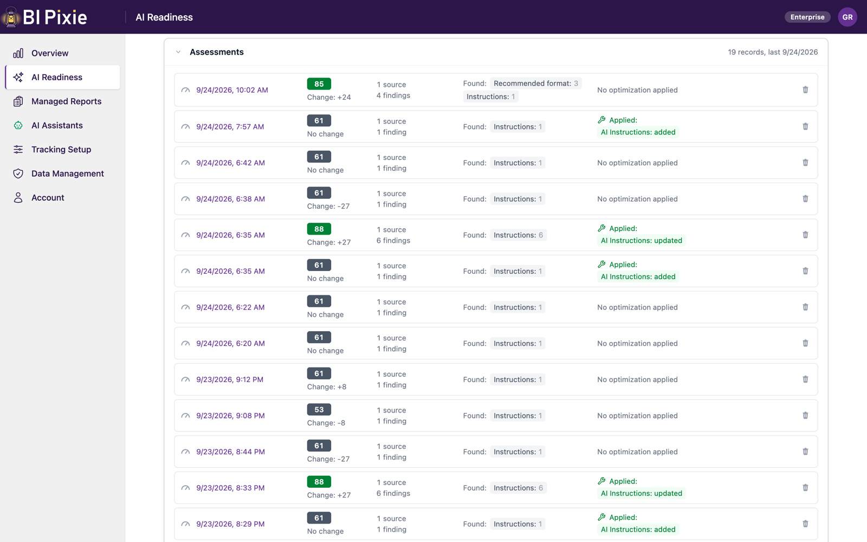
Task: Click the 19 records, last 9/24/2026 text
Action: (x=773, y=52)
